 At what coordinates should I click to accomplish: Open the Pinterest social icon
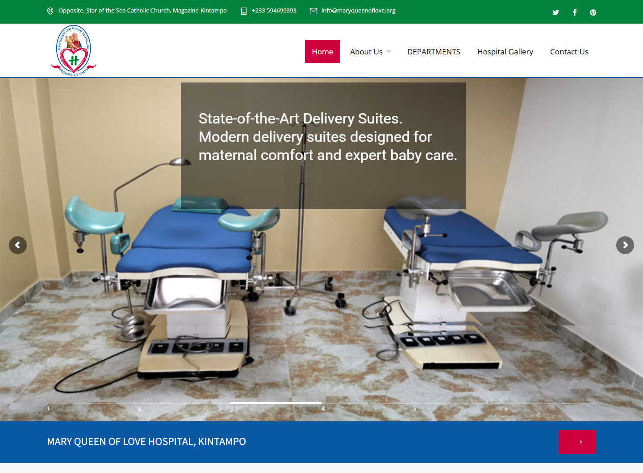593,12
